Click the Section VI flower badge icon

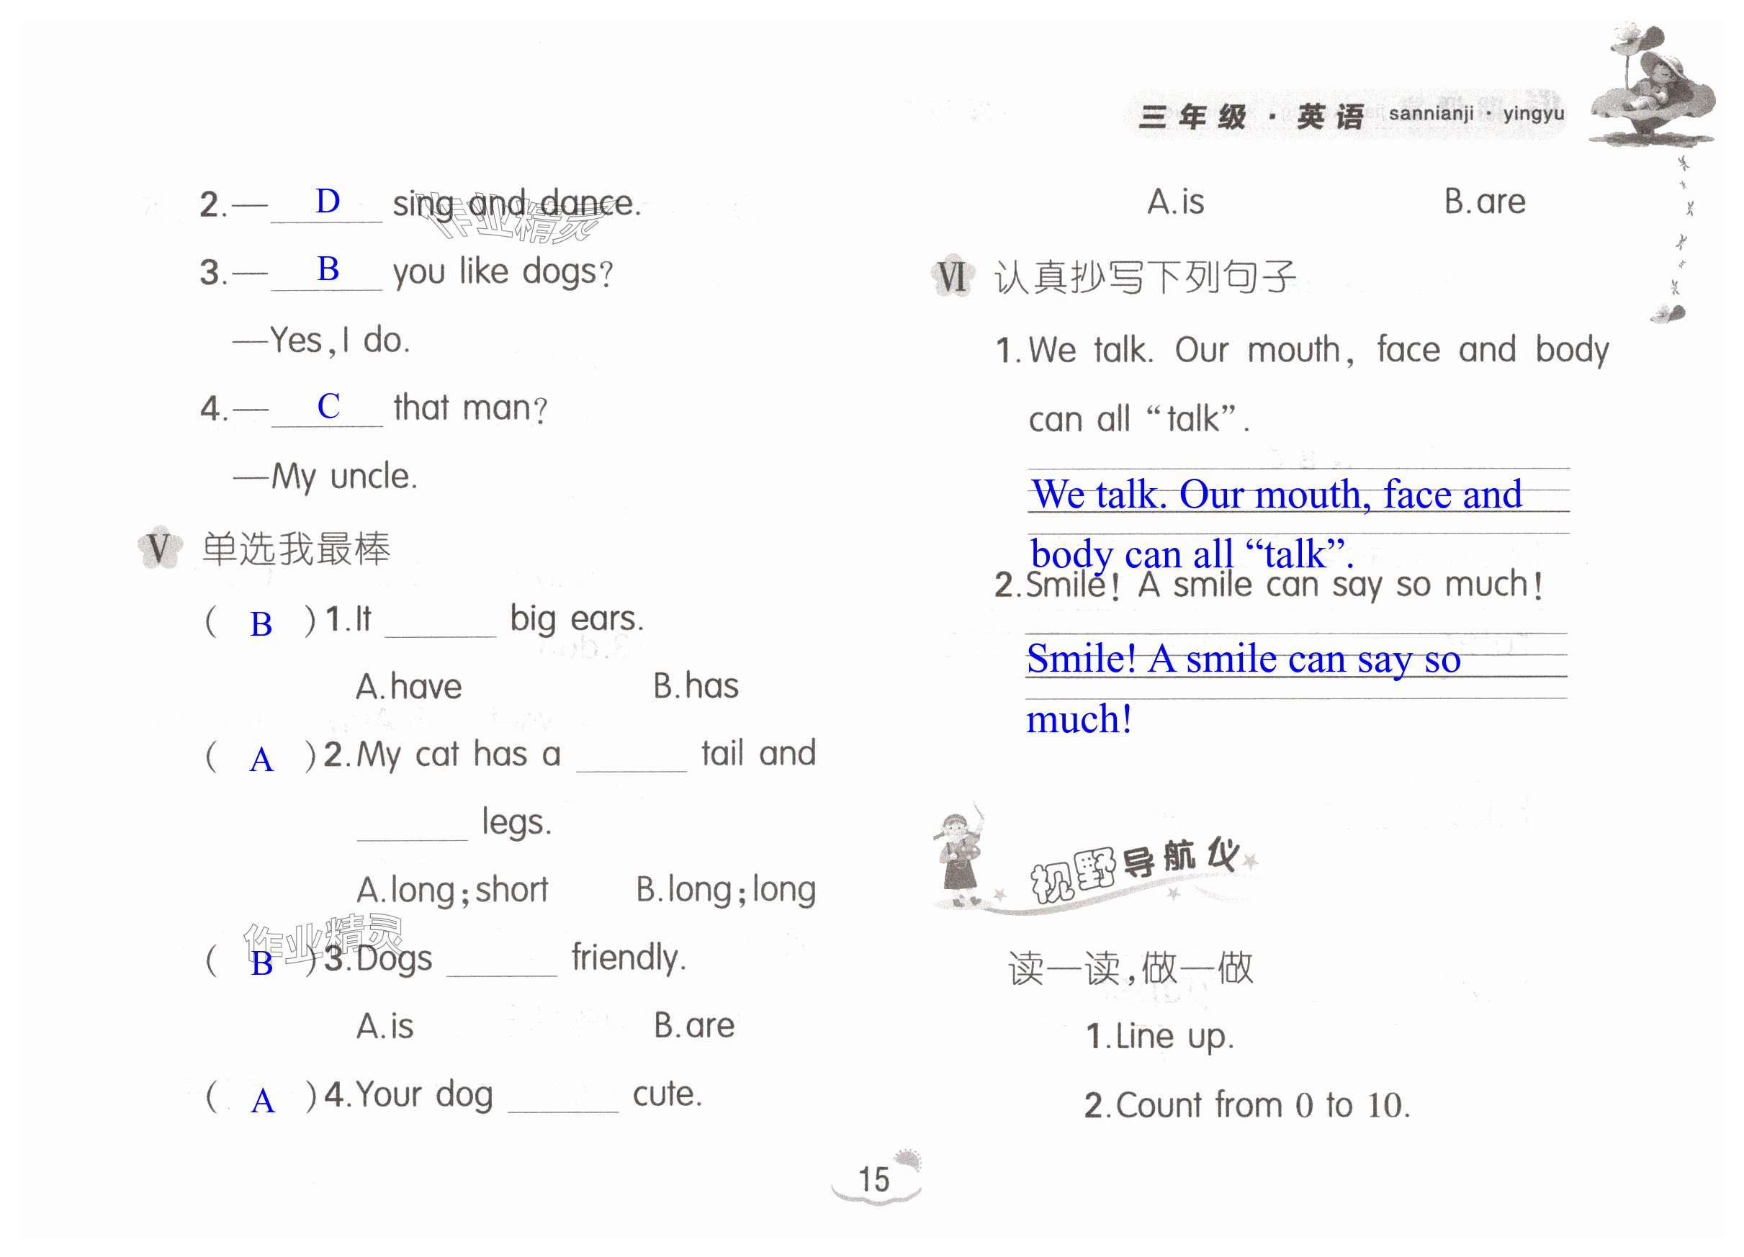953,276
